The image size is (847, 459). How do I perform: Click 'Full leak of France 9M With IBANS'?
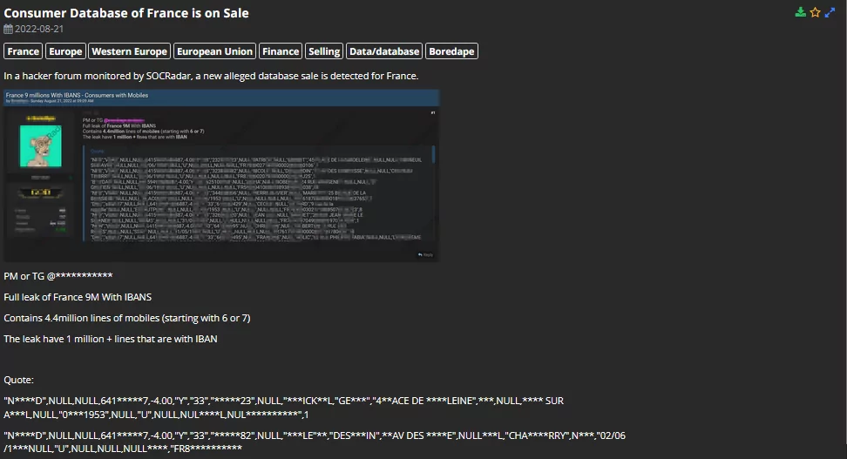[78, 297]
